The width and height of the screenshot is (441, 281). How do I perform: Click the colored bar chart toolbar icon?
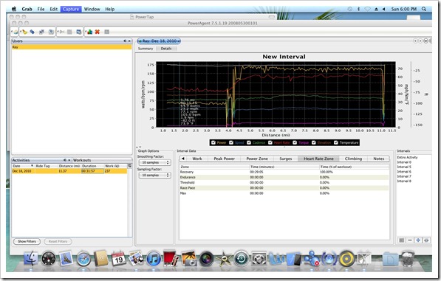89,32
